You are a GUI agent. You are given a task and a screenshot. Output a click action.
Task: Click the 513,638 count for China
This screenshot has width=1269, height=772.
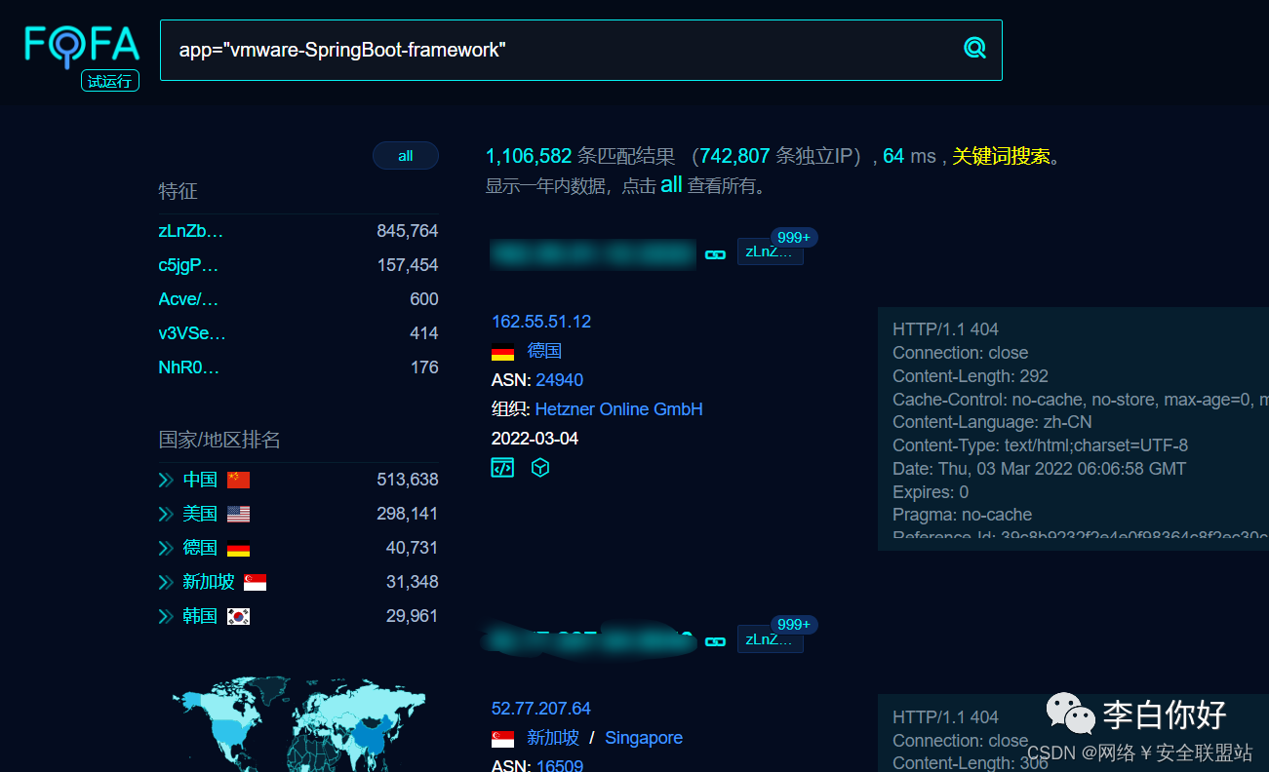(x=408, y=480)
